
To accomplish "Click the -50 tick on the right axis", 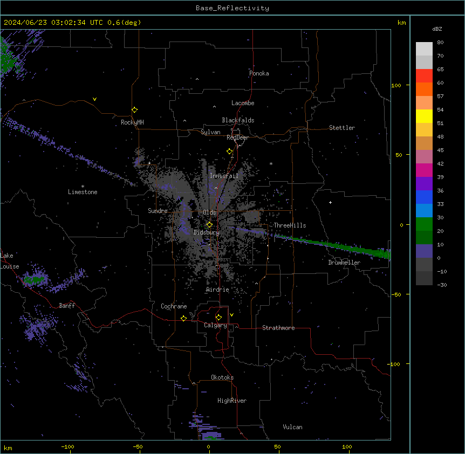I will click(396, 294).
